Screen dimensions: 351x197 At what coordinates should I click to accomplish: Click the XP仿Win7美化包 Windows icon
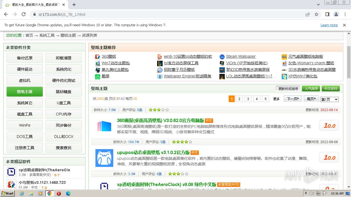pyautogui.click(x=284, y=76)
